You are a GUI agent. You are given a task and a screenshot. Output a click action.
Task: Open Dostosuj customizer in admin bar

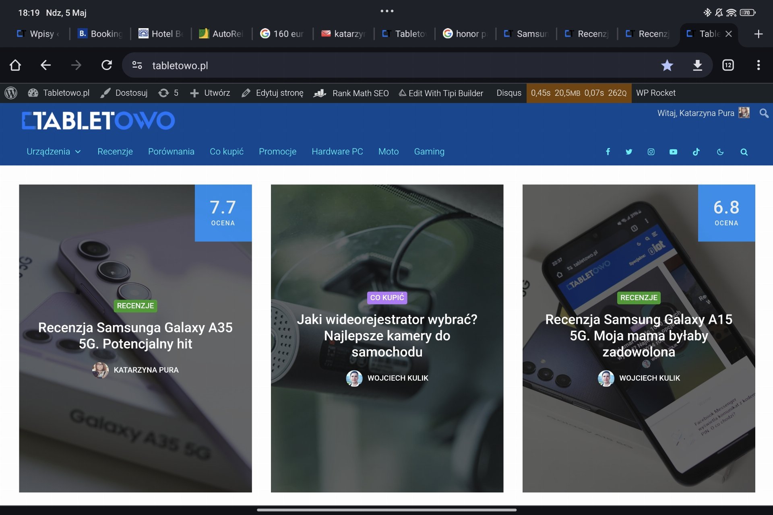(x=124, y=93)
